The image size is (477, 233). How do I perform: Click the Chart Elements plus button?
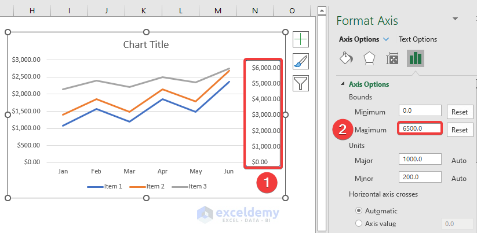(301, 39)
